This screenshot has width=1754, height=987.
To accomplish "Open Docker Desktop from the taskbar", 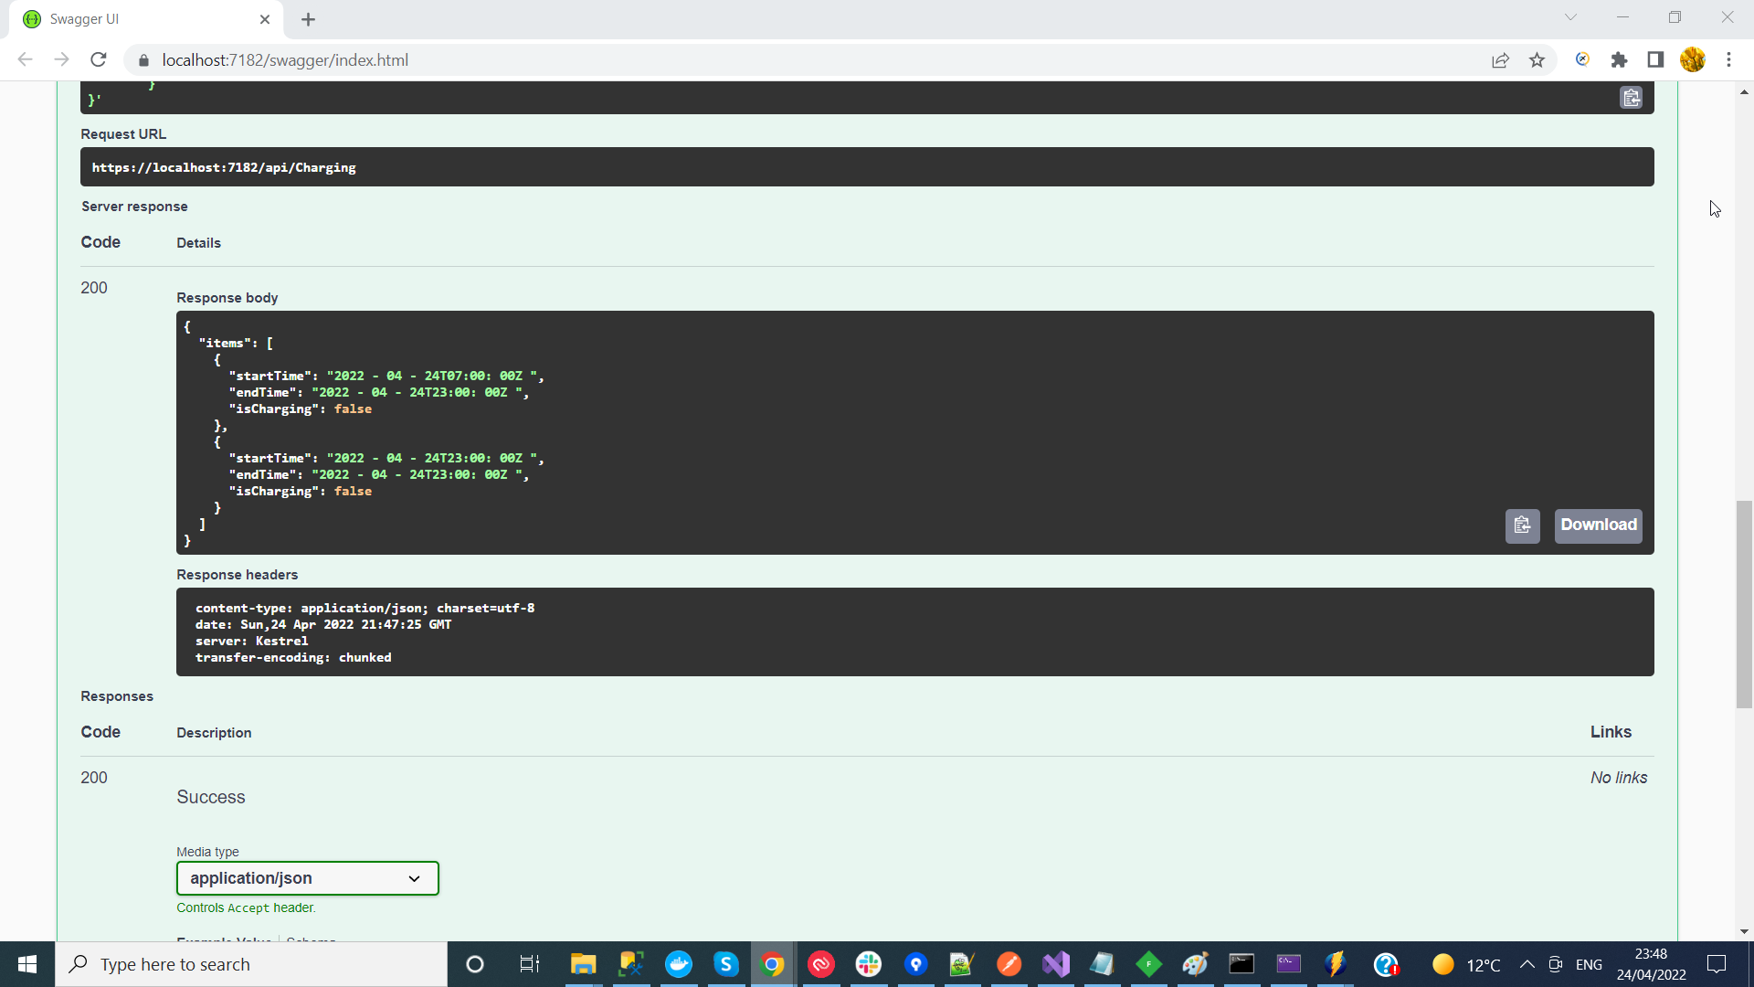I will coord(679,964).
